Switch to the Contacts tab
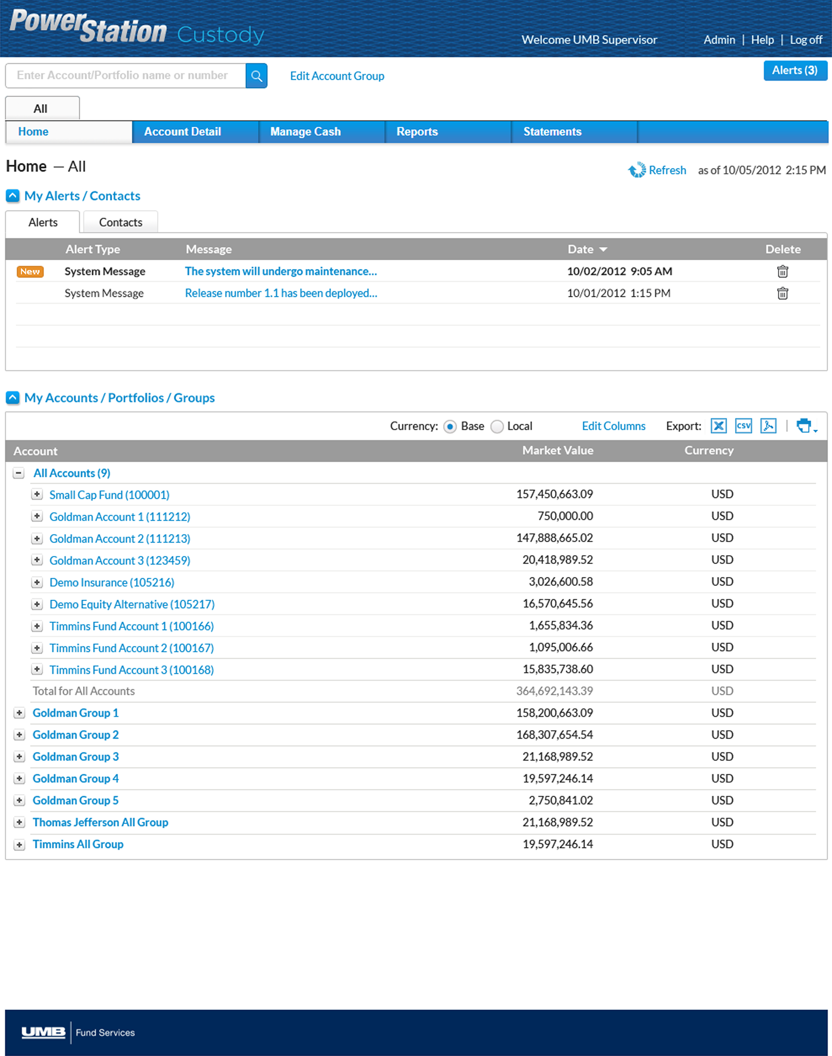832x1056 pixels. click(120, 223)
